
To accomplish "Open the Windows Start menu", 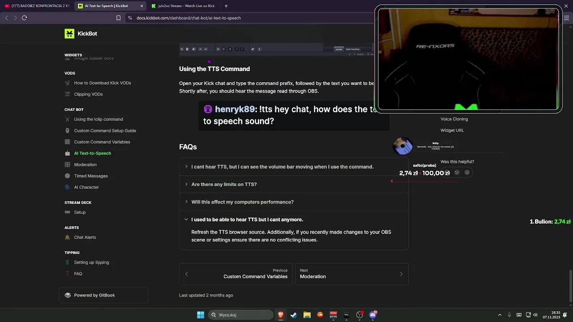I will [201, 315].
